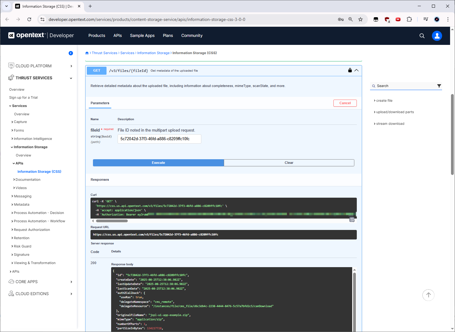The image size is (455, 332).
Task: Open Information Storage breadcrumb link
Action: (153, 53)
